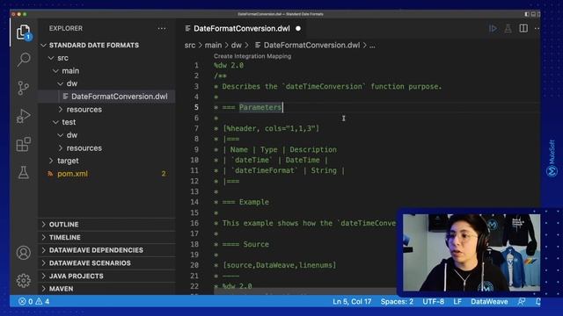Open the feedback icon in status bar

point(522,302)
